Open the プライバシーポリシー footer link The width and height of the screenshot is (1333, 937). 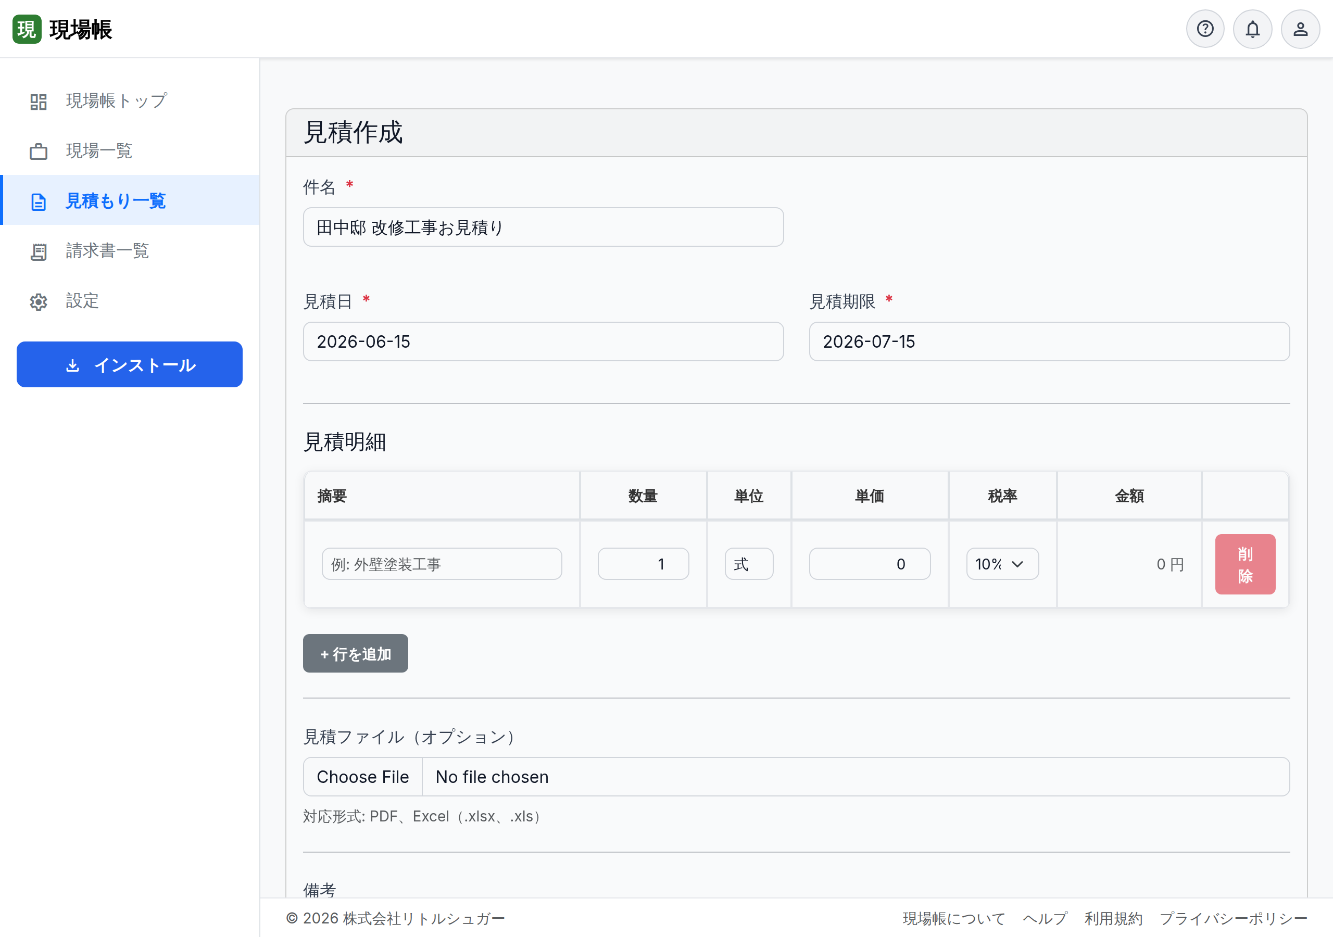[1234, 918]
